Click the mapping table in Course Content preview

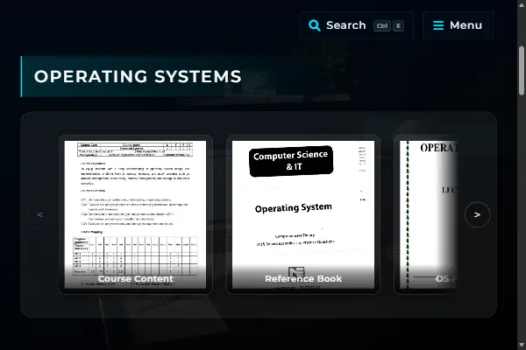135,256
